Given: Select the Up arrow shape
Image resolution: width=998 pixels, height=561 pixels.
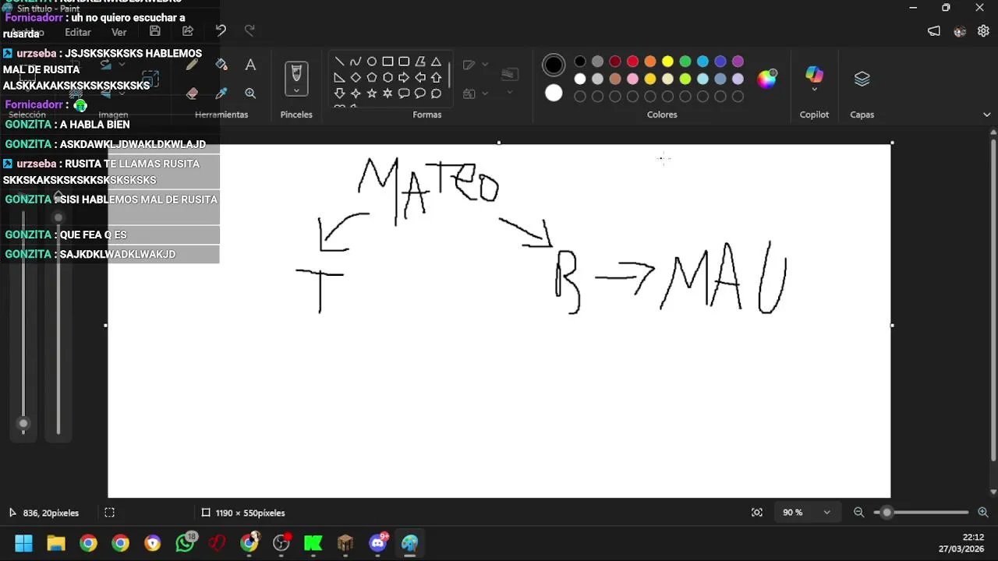Looking at the screenshot, I should [x=436, y=78].
